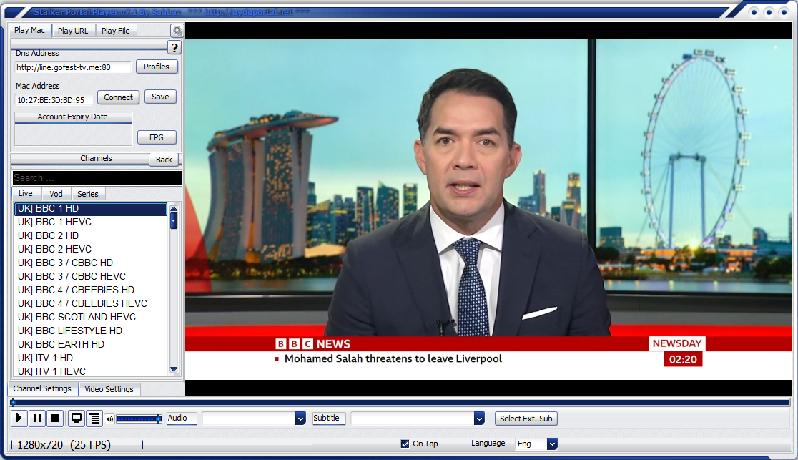This screenshot has width=798, height=460.
Task: Adjust the volume slider
Action: click(x=139, y=419)
